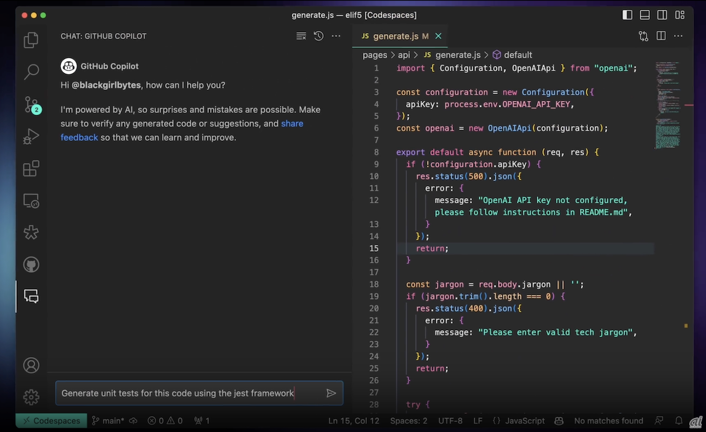
Task: Open the Explorer view in activity bar
Action: 31,40
